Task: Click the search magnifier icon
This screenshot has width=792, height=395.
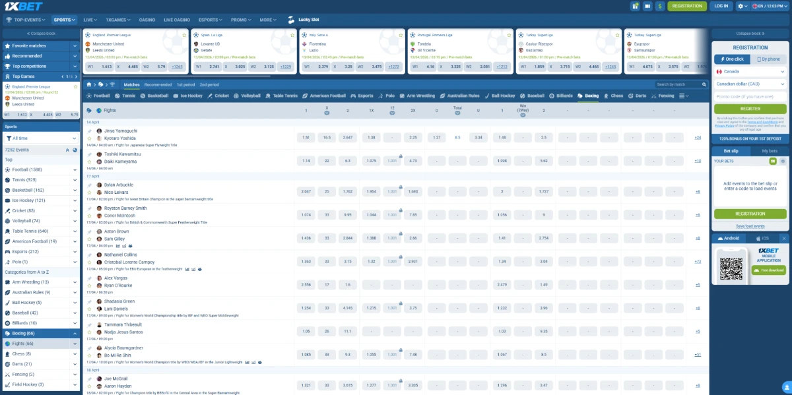Action: pos(704,84)
